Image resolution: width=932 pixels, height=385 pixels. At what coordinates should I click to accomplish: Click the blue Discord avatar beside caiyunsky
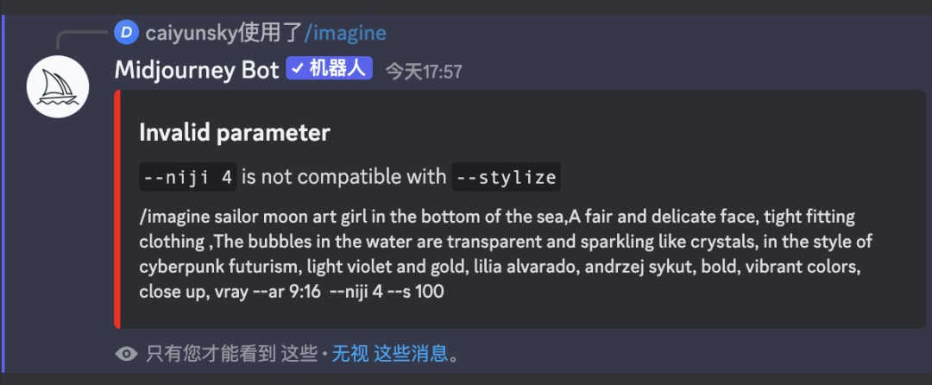coord(126,34)
